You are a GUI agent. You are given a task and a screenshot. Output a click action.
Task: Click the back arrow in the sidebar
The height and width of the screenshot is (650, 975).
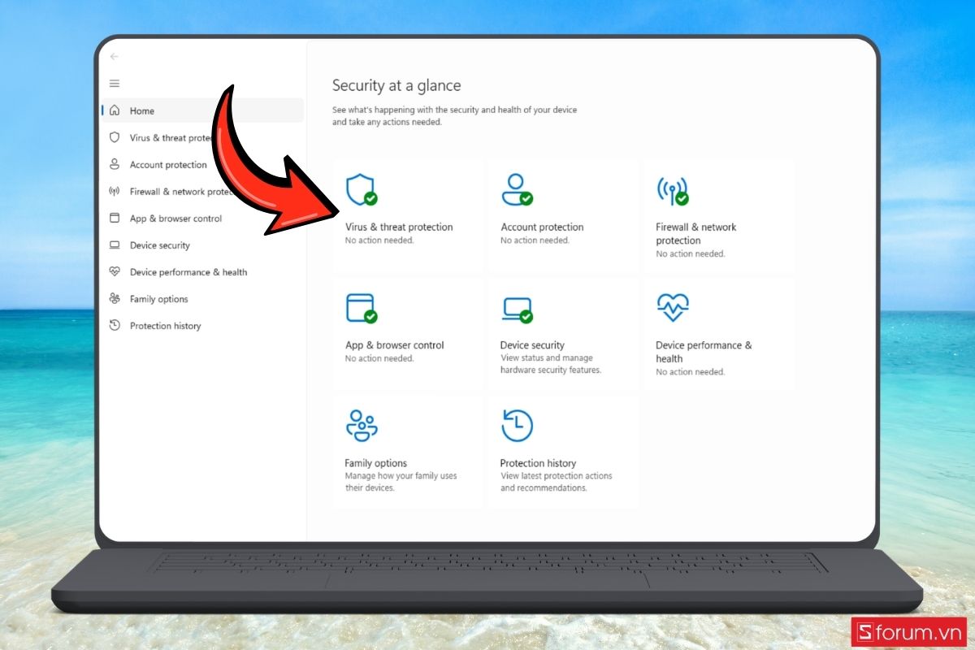pyautogui.click(x=114, y=57)
